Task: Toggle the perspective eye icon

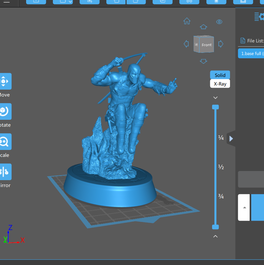Action: tap(219, 22)
